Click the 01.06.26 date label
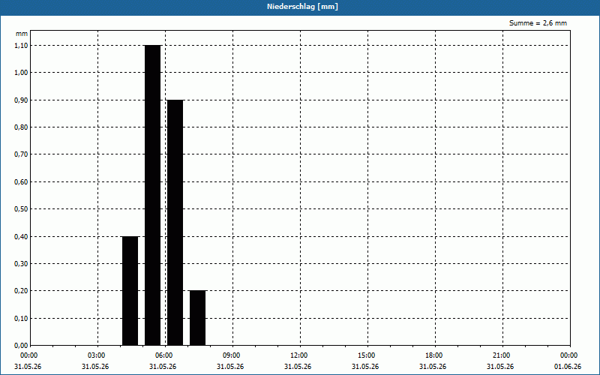This screenshot has width=600, height=375. tap(568, 367)
